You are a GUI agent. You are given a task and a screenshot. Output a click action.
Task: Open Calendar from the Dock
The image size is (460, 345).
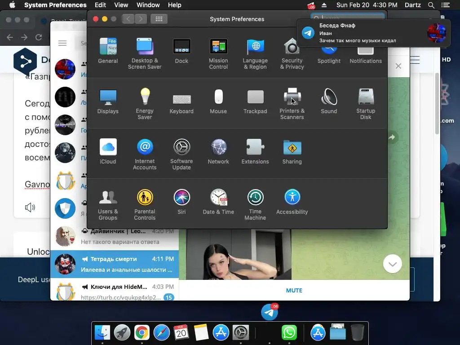pyautogui.click(x=181, y=333)
